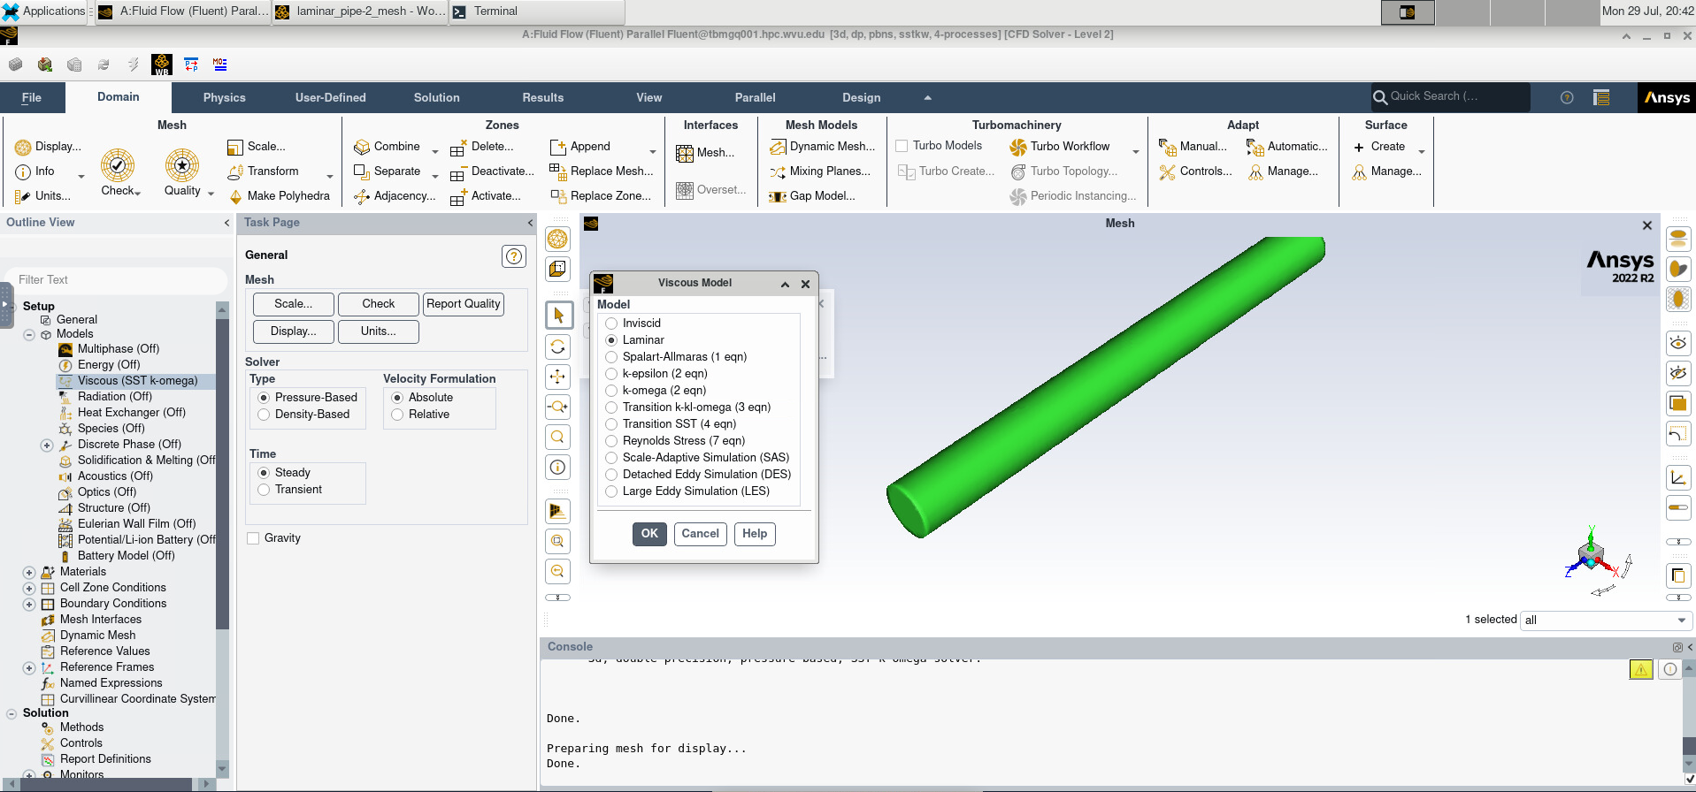Open Make Polyhedra in ribbon
The width and height of the screenshot is (1696, 792).
[x=280, y=196]
